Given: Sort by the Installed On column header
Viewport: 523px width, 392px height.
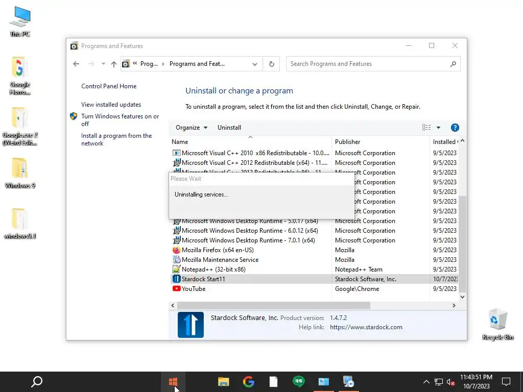Looking at the screenshot, I should (x=445, y=142).
